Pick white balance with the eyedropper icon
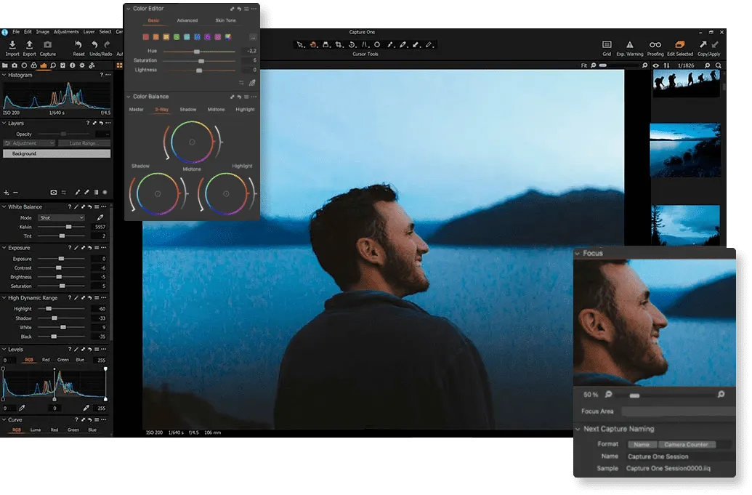Viewport: 752px width, 495px height. [x=100, y=218]
